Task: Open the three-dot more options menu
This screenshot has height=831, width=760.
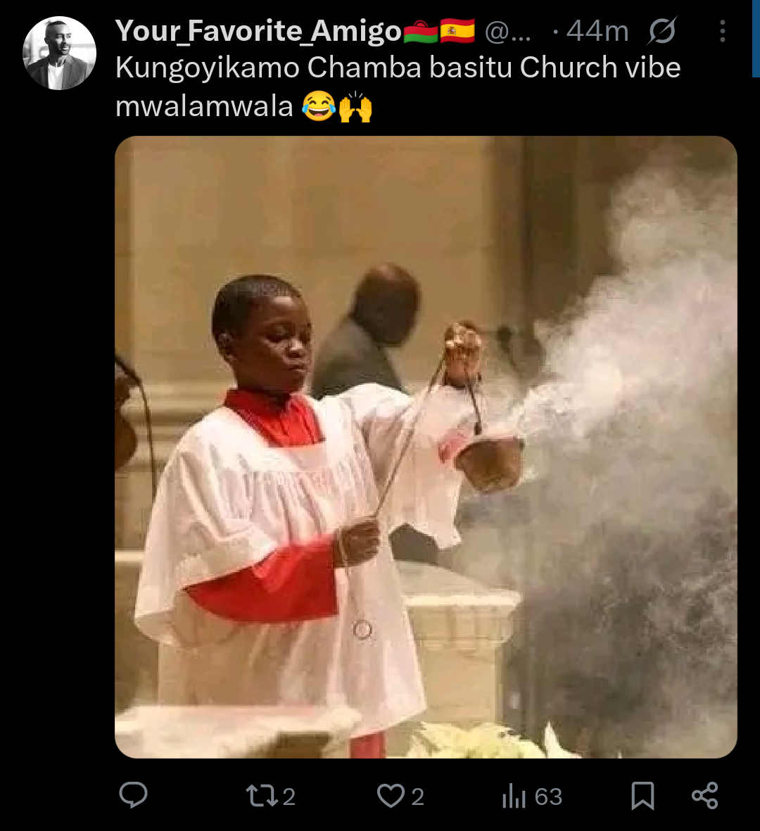Action: point(723,31)
